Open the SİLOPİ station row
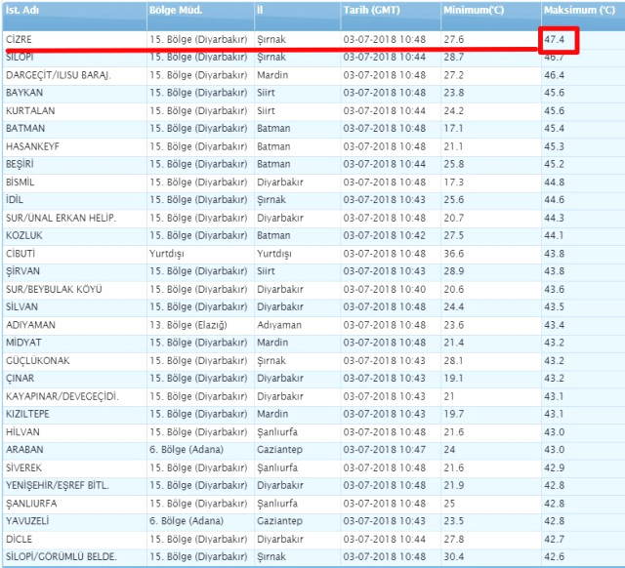This screenshot has width=625, height=568. tap(21, 59)
